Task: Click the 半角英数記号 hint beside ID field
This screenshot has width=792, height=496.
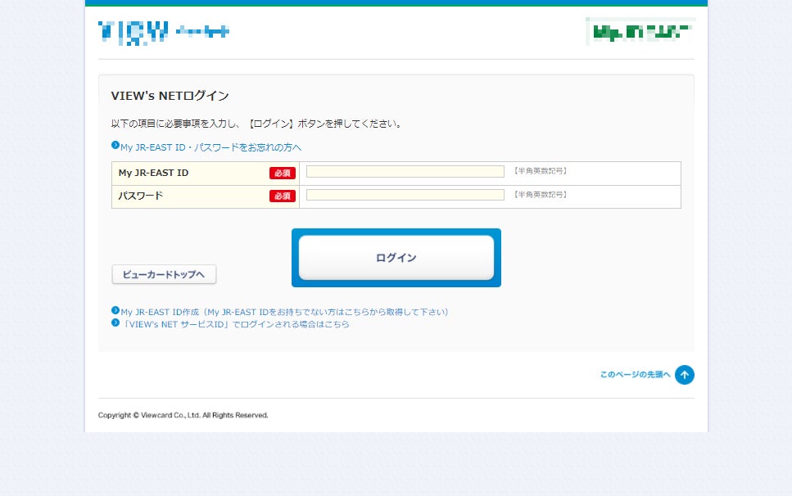Action: coord(540,171)
